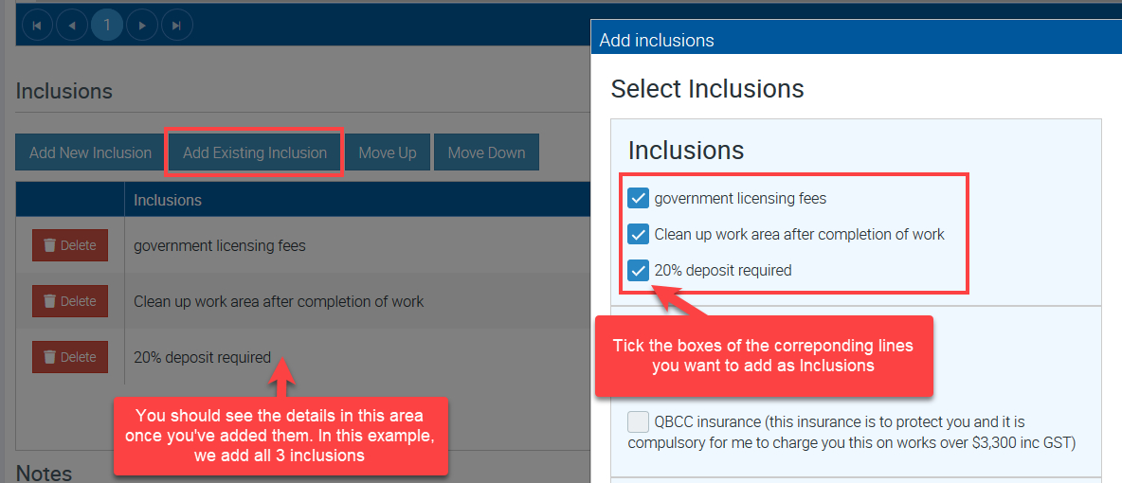Click the Move Up button
Image resolution: width=1122 pixels, height=483 pixels.
point(388,152)
